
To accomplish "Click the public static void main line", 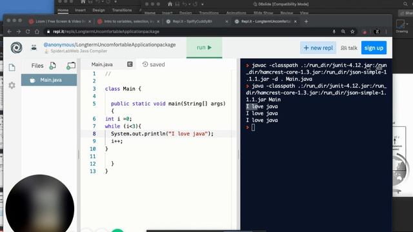I will click(x=168, y=104).
